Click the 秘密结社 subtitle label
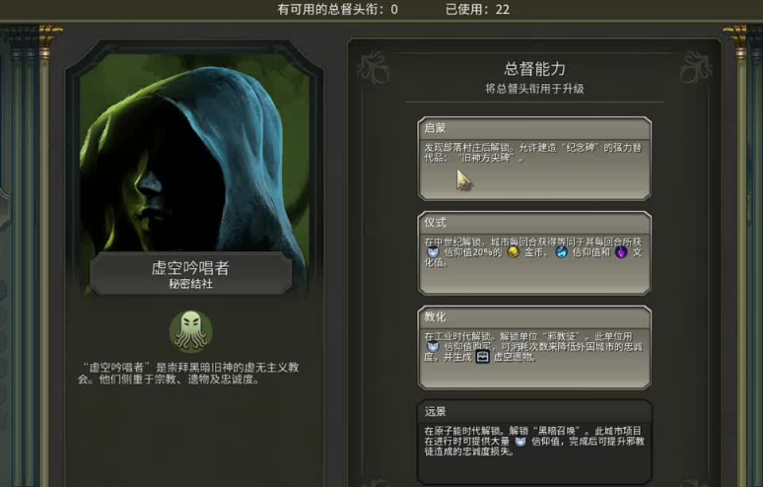763x487 pixels. [x=191, y=284]
